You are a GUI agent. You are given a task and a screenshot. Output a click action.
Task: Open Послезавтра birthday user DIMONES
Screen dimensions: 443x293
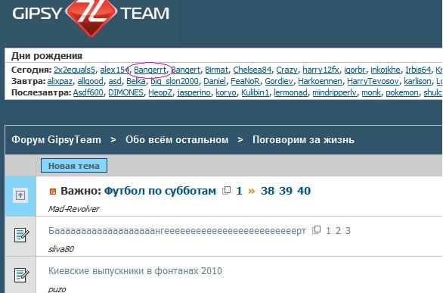pos(125,93)
